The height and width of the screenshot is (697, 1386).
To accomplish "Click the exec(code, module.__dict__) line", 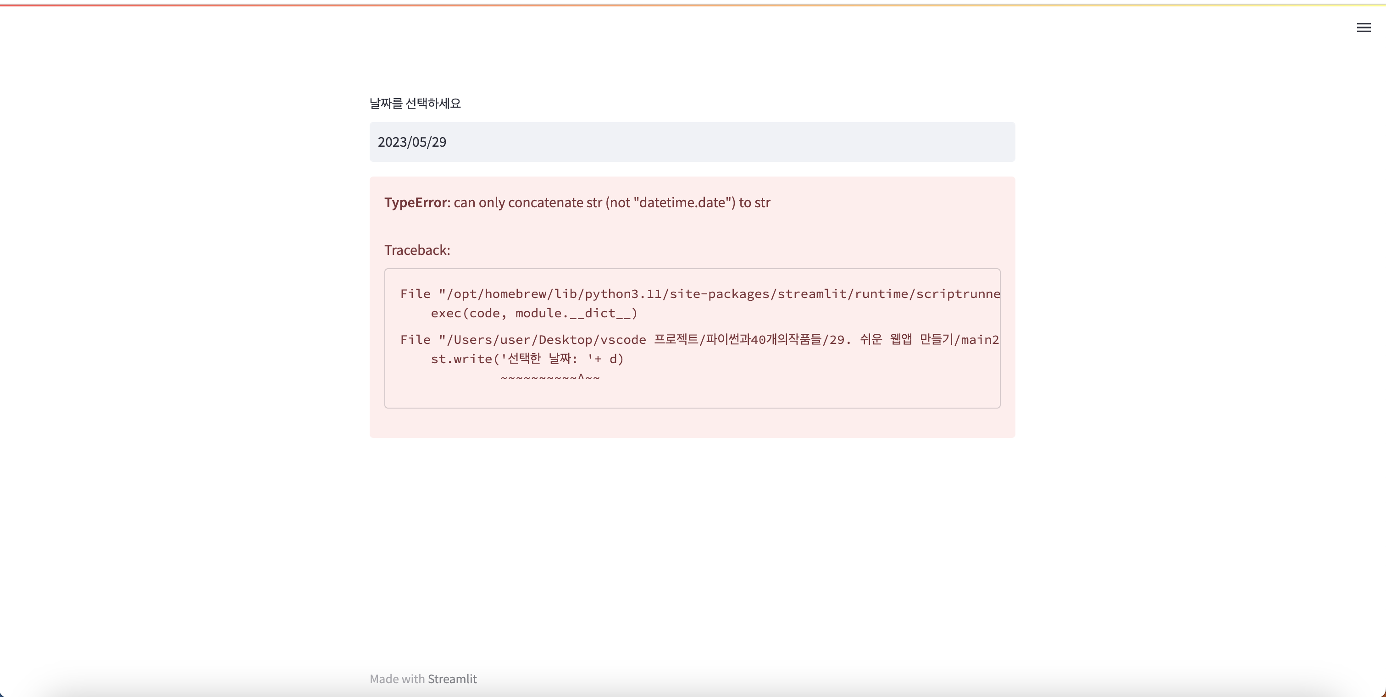I will 534,313.
